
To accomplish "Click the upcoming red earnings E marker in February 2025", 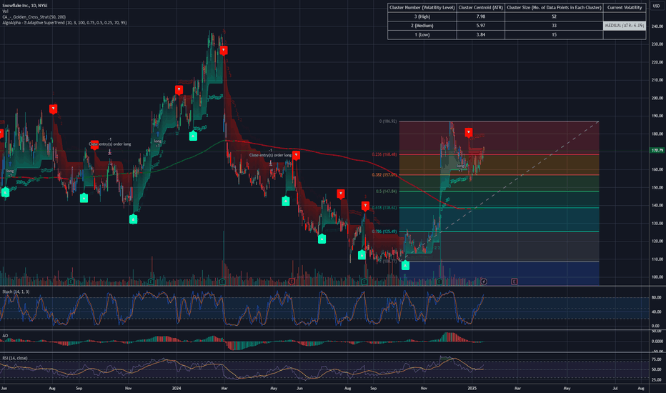I will 515,282.
